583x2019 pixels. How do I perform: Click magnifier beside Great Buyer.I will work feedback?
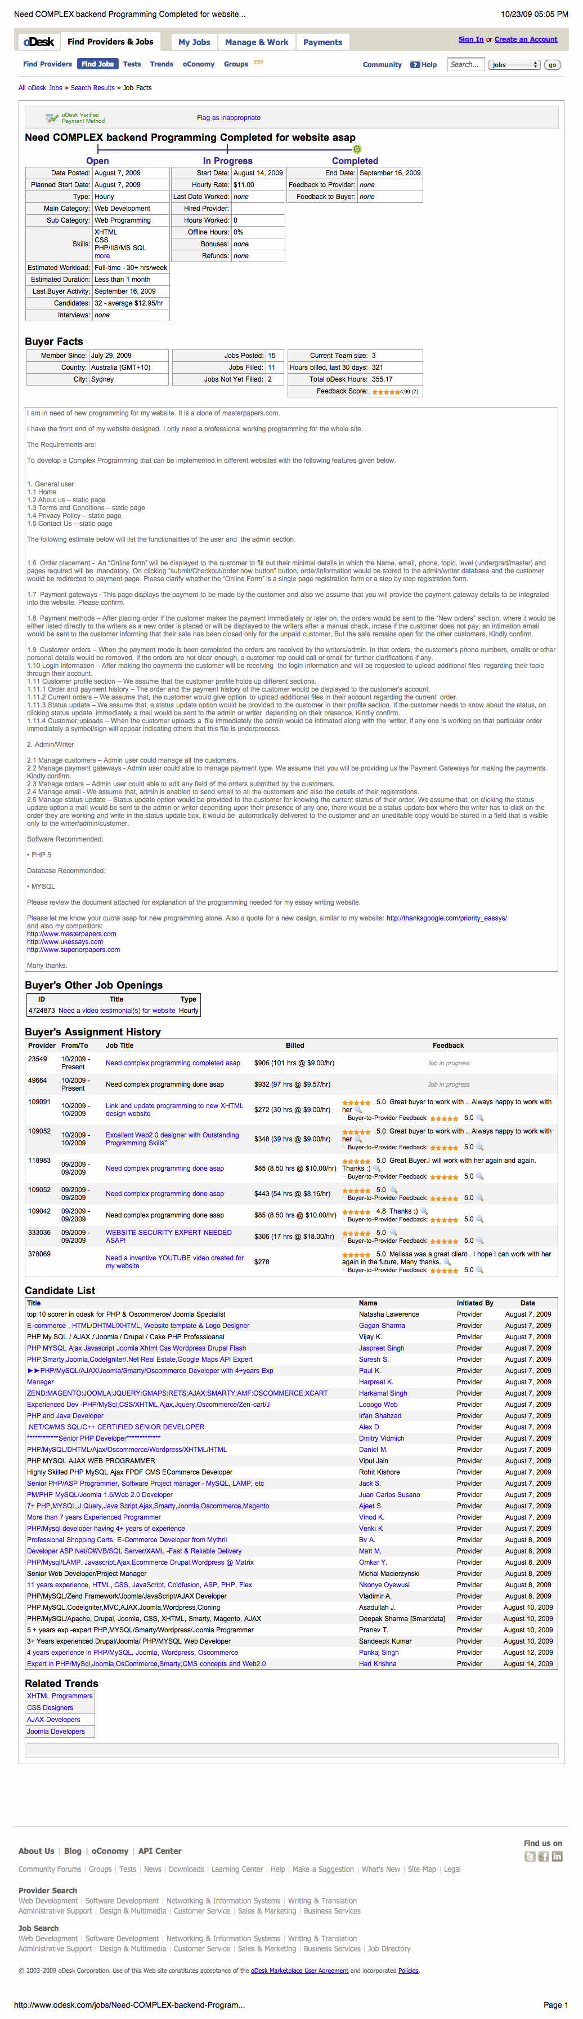[x=376, y=1168]
